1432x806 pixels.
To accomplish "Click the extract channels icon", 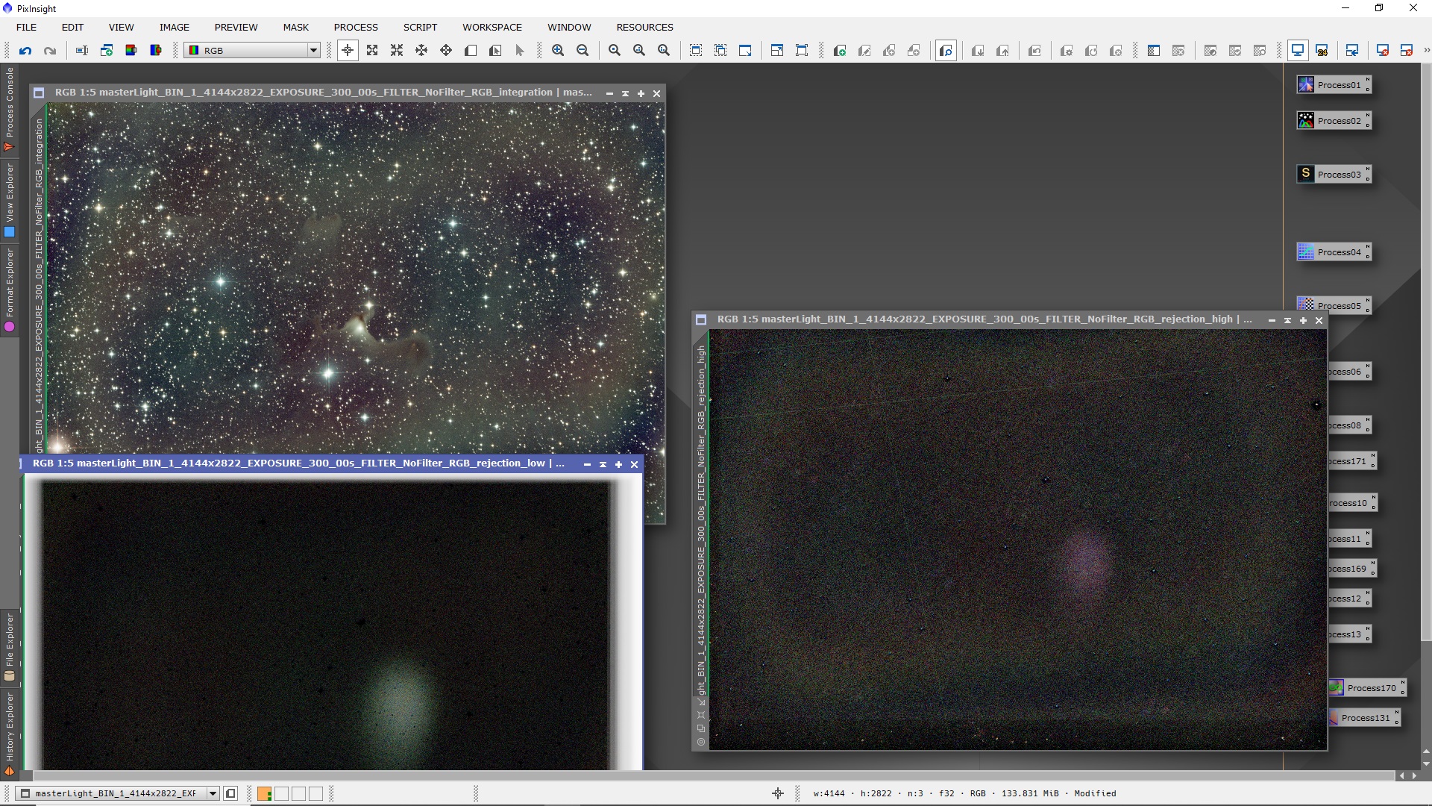I will coord(131,51).
